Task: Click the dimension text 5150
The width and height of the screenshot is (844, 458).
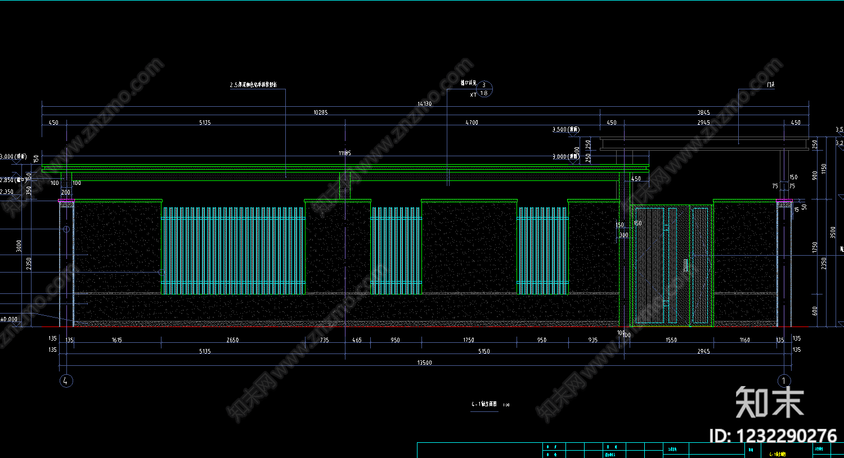Action: click(484, 351)
